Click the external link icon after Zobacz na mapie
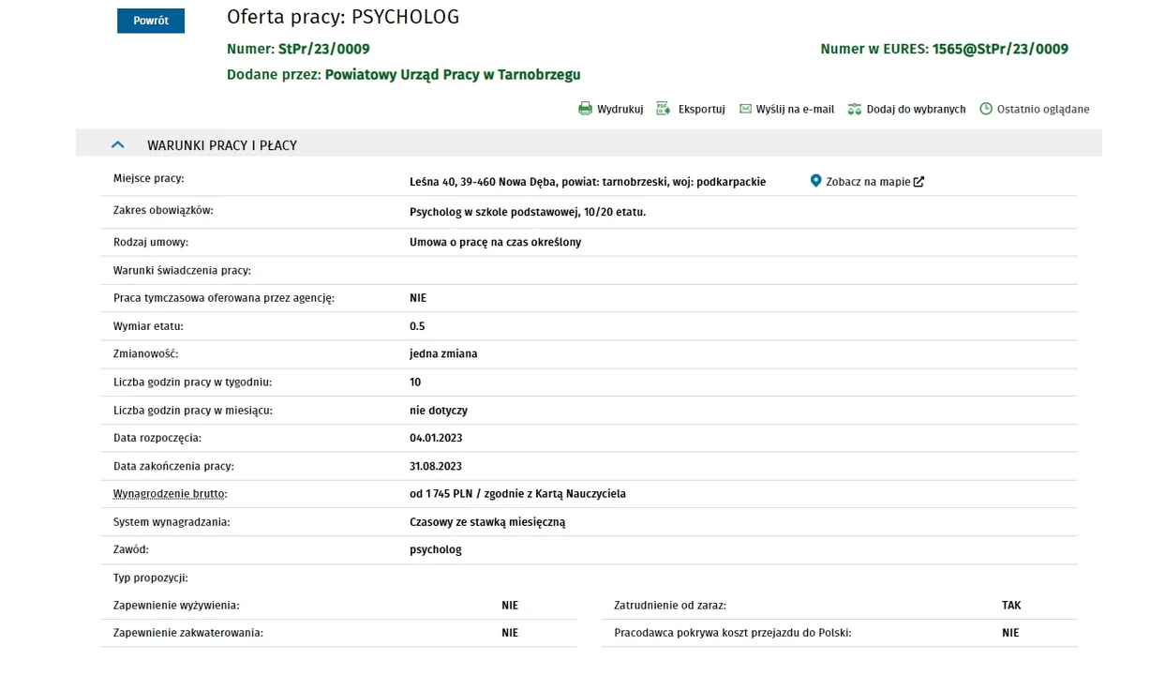This screenshot has height=675, width=1165. pyautogui.click(x=919, y=182)
